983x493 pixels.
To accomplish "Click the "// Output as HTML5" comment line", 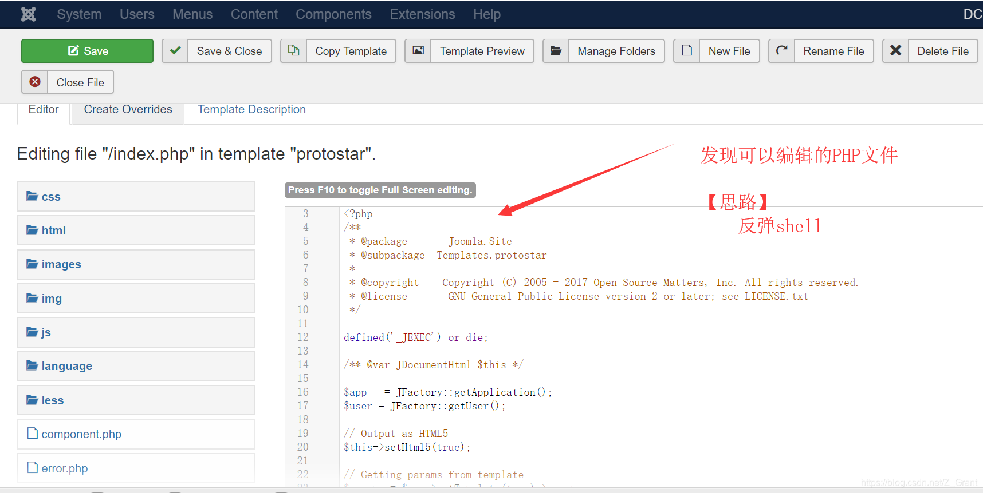I will click(396, 434).
